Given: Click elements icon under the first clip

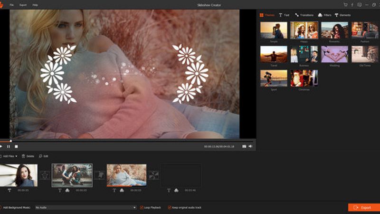Looking at the screenshot, I should click(9, 191).
